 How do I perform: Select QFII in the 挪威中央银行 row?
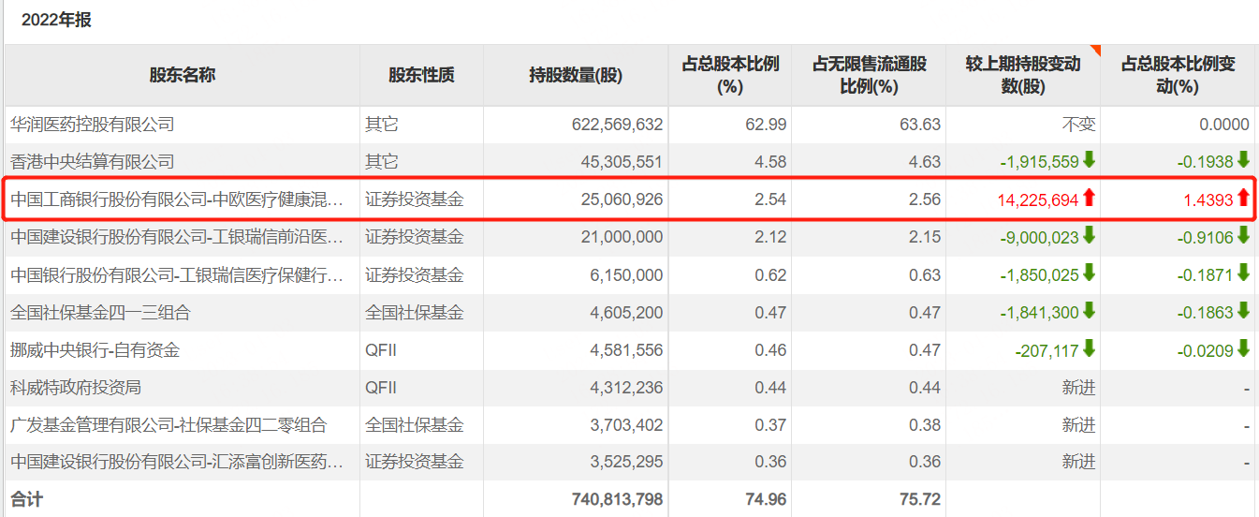point(382,349)
